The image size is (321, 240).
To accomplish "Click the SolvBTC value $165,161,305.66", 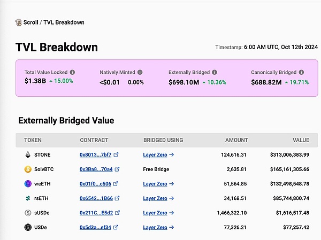I will [x=289, y=169].
